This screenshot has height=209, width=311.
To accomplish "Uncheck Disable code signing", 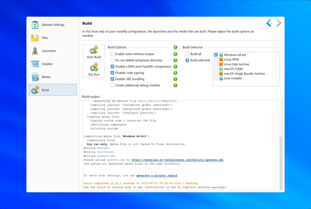I will pyautogui.click(x=112, y=73).
